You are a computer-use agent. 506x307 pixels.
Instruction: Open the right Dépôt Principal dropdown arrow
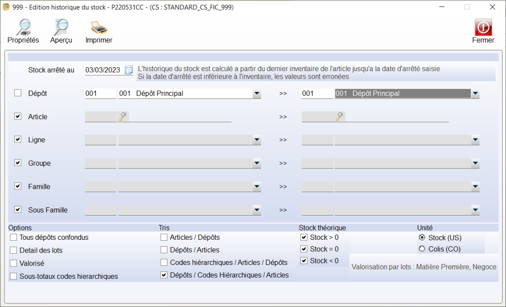475,93
